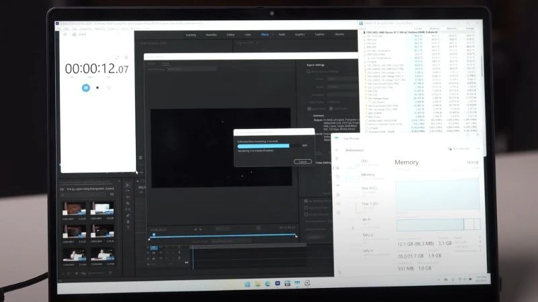
Task: Switch to the Color workspace
Action: (x=247, y=35)
